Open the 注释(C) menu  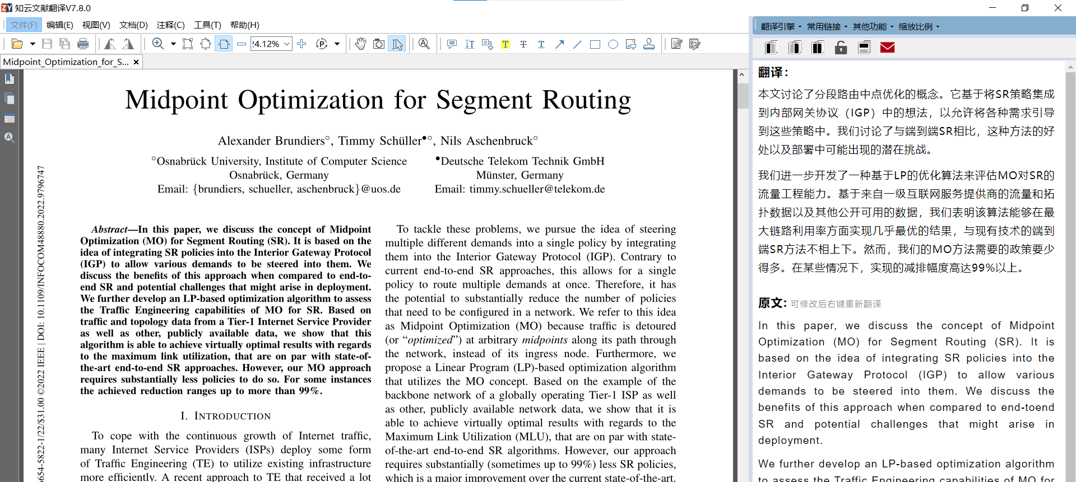pos(170,25)
